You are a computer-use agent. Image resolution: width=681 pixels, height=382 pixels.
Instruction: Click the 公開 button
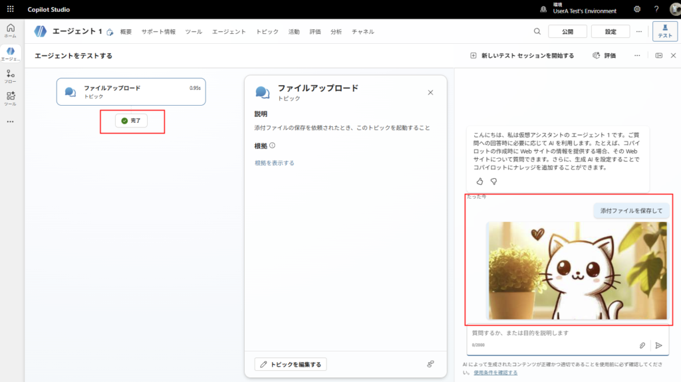point(568,31)
